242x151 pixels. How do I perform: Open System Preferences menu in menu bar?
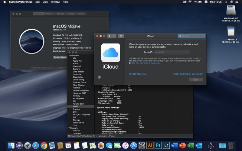21,2
